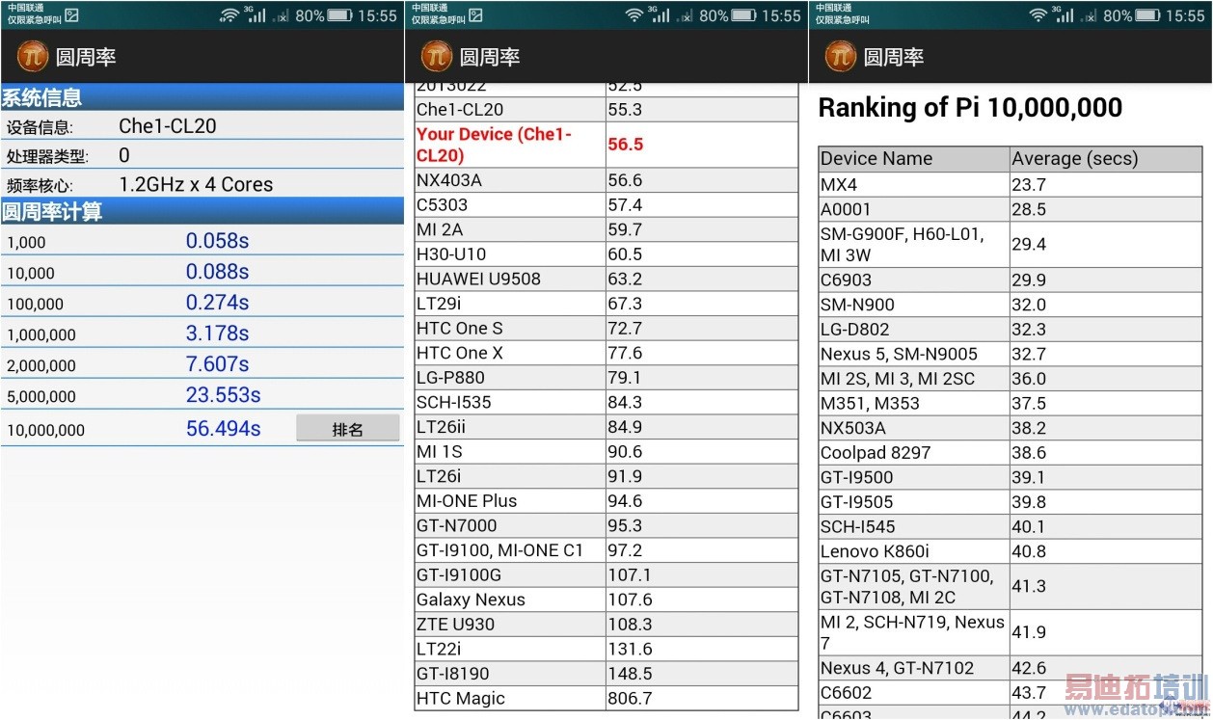
Task: Select the Your Device (Che1-CL20) row
Action: point(606,145)
